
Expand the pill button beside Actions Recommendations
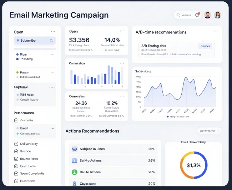click(x=209, y=131)
